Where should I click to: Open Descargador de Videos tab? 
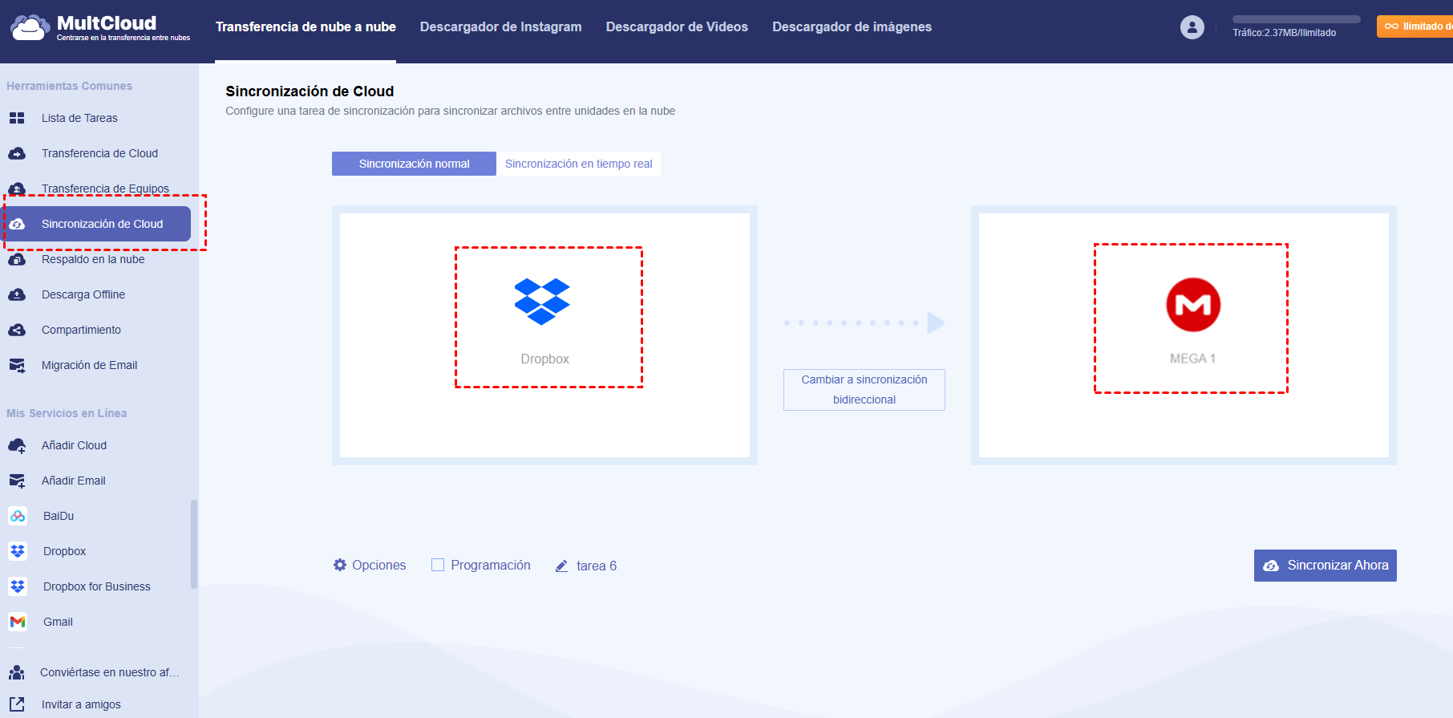tap(677, 27)
